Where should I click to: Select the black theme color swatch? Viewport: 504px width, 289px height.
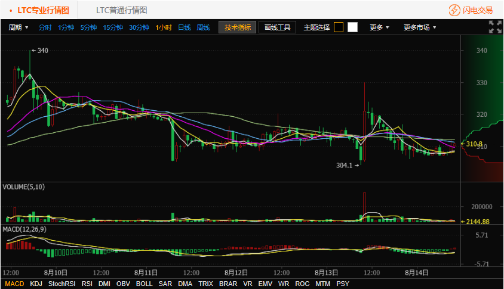[x=339, y=27]
